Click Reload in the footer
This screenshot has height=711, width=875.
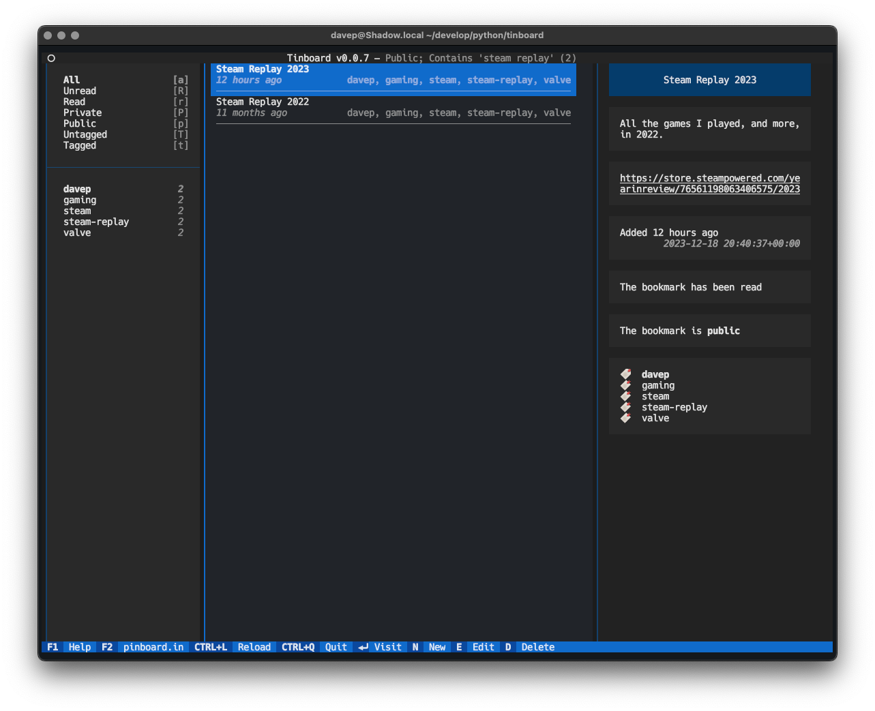coord(254,647)
